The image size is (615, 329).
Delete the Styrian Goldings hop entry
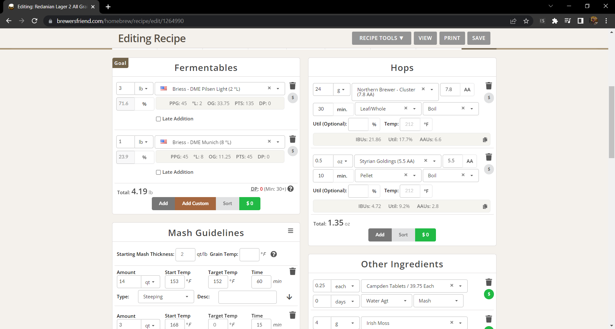[488, 157]
